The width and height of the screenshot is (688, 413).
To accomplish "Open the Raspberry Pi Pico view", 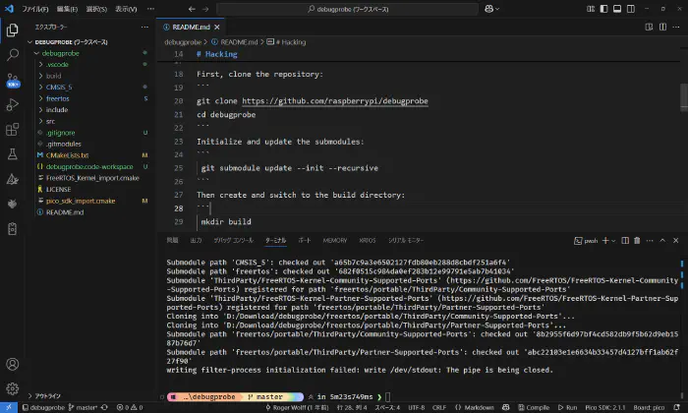I will tap(12, 204).
